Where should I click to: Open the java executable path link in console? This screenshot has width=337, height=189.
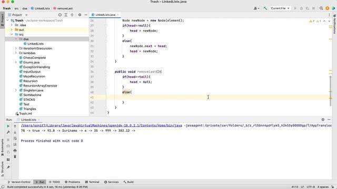(x=102, y=125)
